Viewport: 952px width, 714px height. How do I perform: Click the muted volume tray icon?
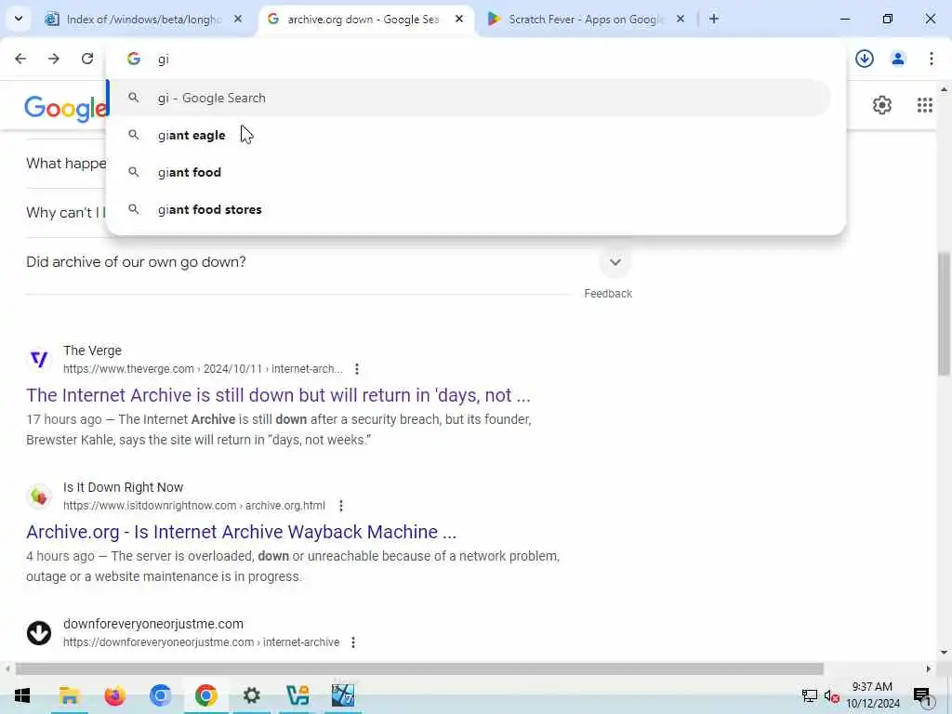click(832, 695)
